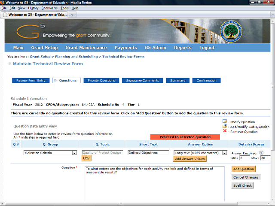Open the Edit menu
Screen dimensions: 275x206
pyautogui.click(x=12, y=8)
